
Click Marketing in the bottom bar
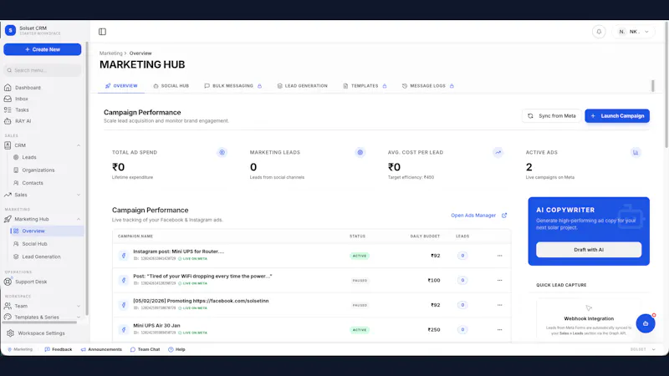tap(20, 349)
